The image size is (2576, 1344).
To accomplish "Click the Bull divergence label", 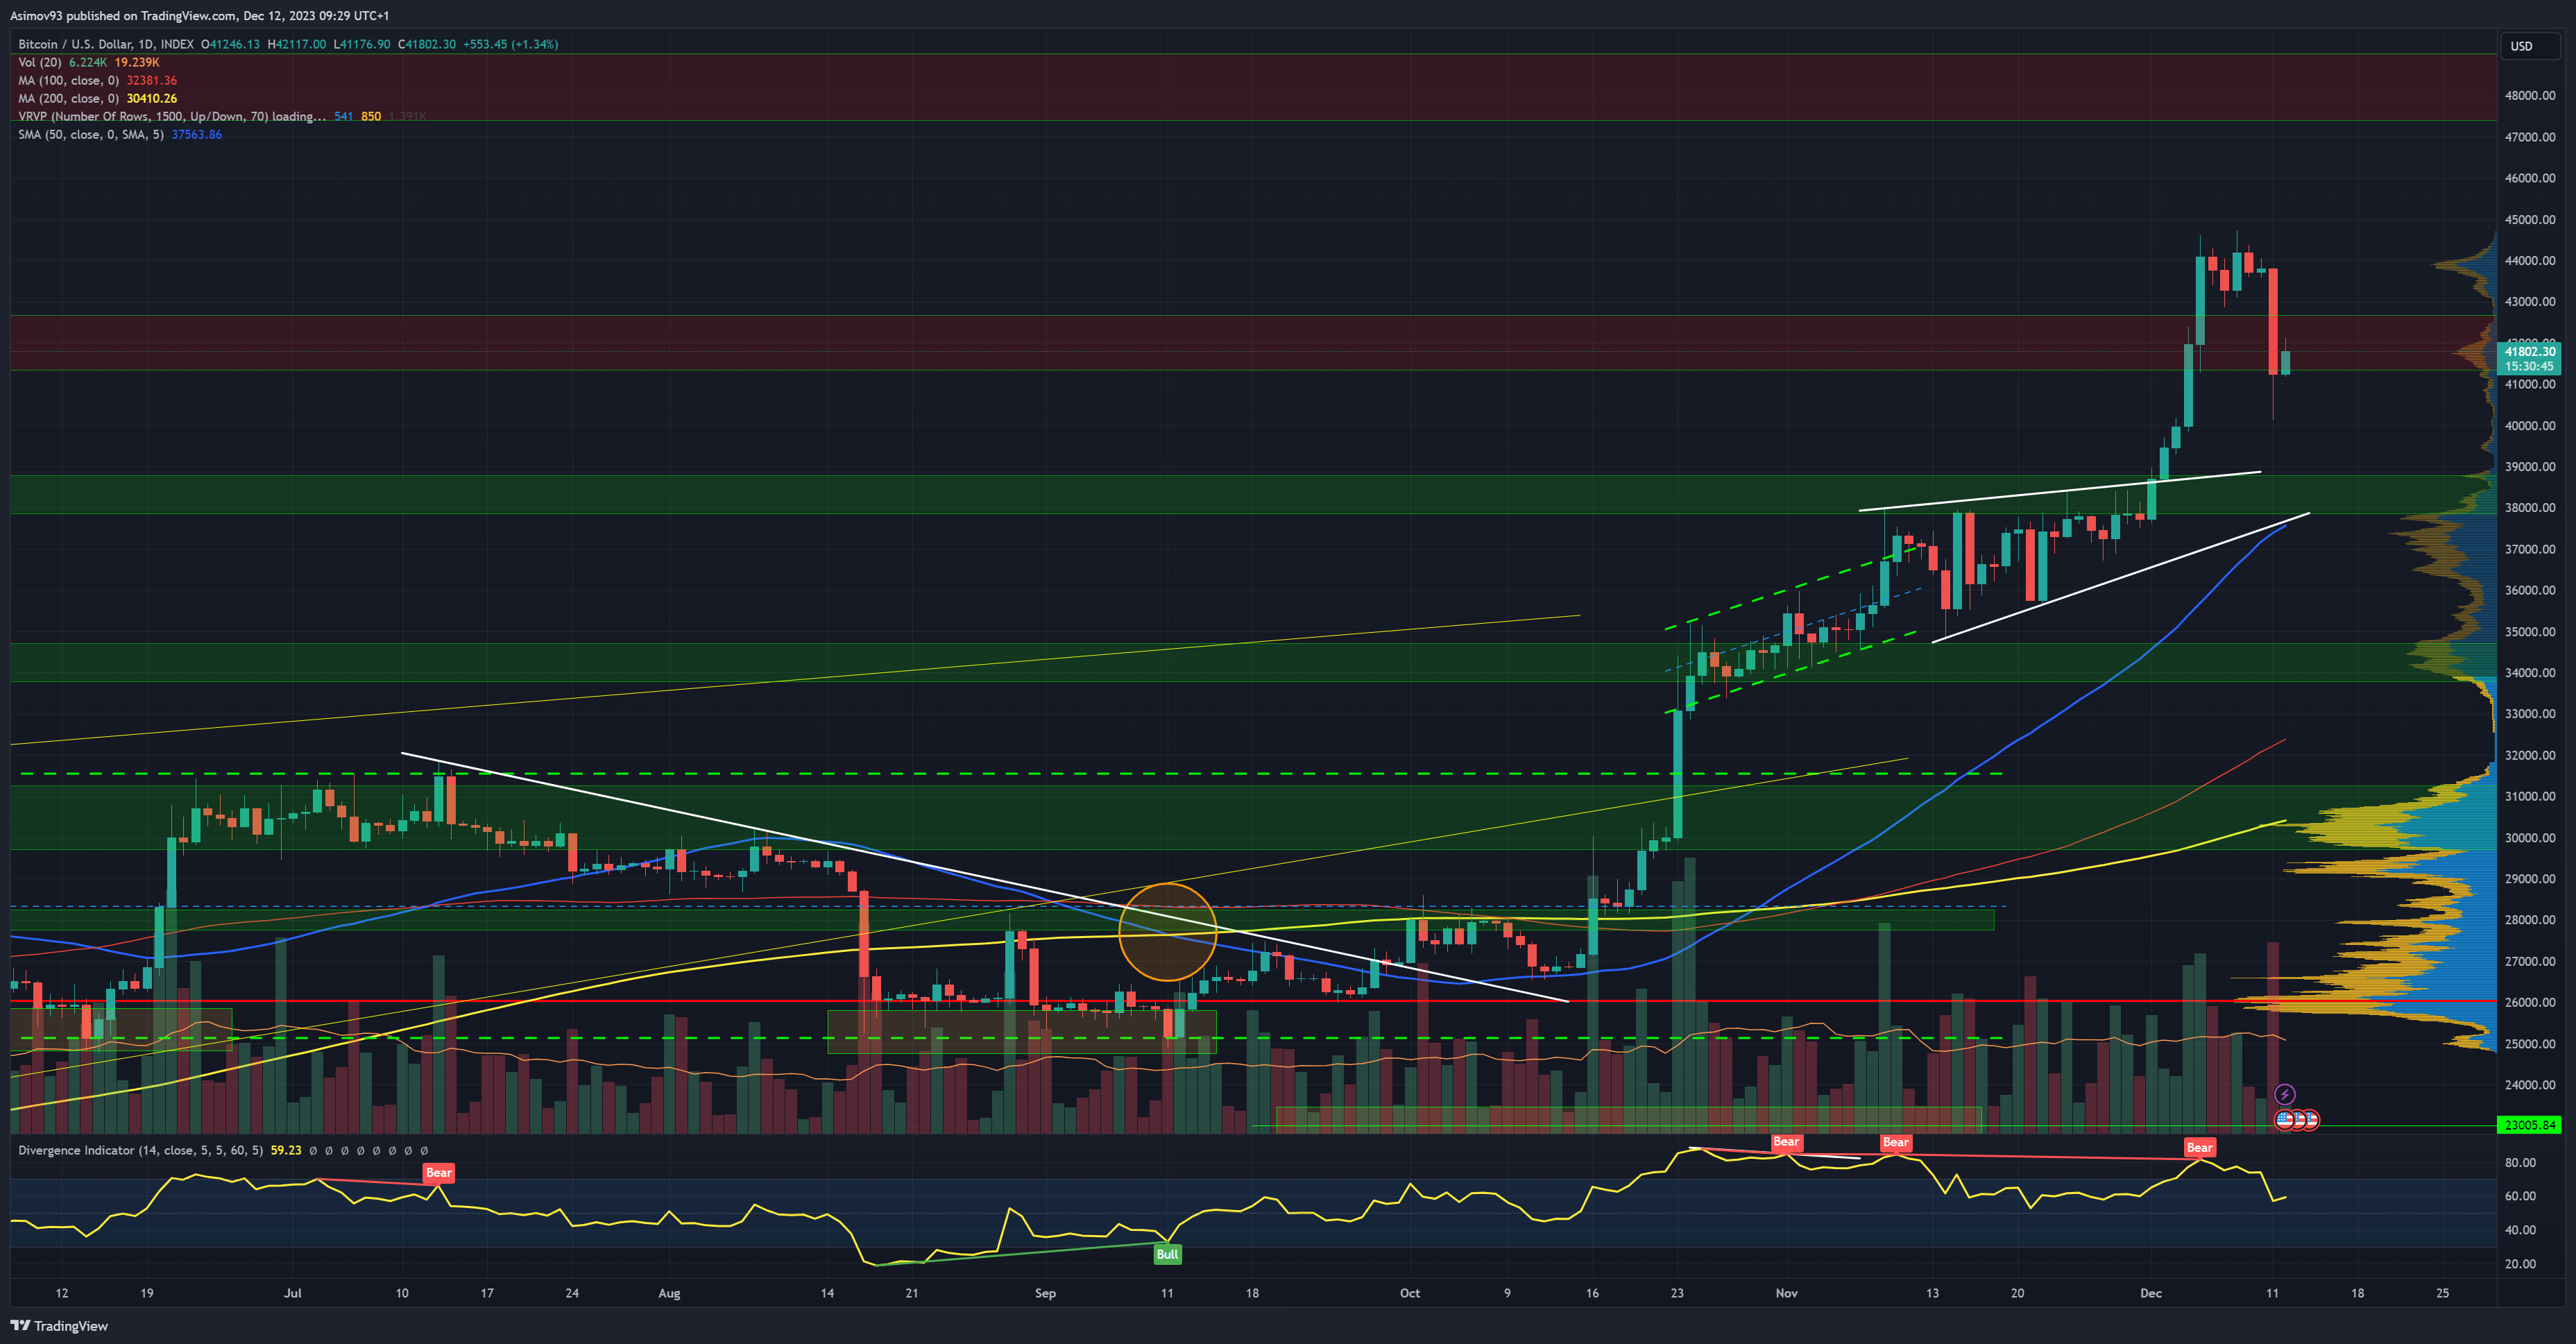I will point(1167,1254).
